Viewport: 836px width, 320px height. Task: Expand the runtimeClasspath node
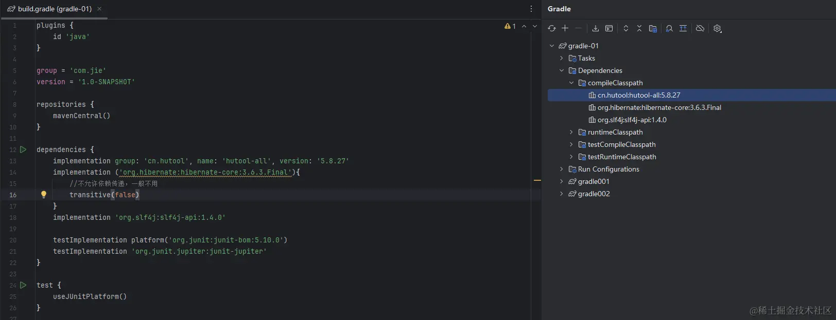click(x=571, y=132)
